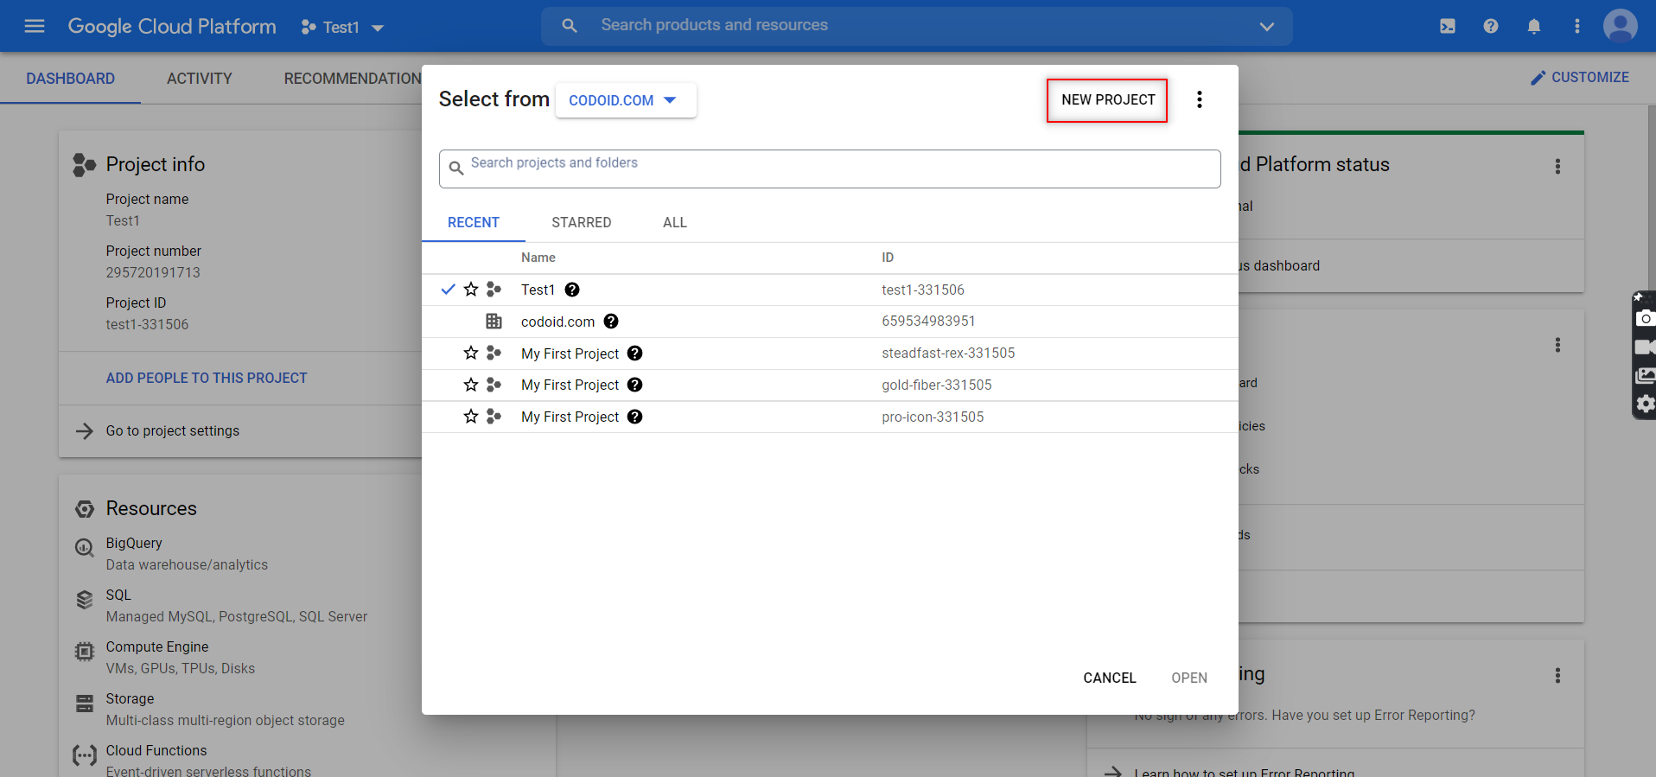Activate Cloud Shell icon
Image resolution: width=1656 pixels, height=777 pixels.
point(1448,26)
